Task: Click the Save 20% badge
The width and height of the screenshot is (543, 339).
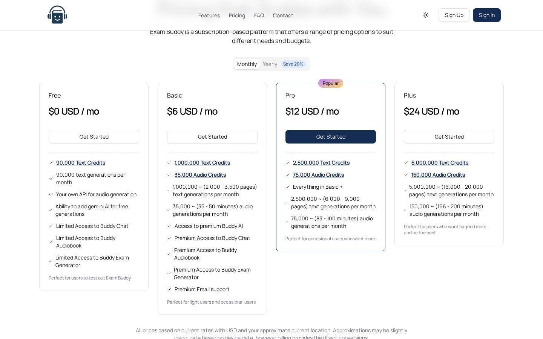Action: (293, 64)
